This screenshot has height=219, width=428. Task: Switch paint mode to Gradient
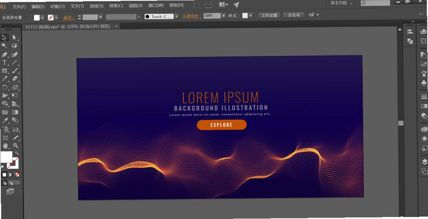pos(11,175)
